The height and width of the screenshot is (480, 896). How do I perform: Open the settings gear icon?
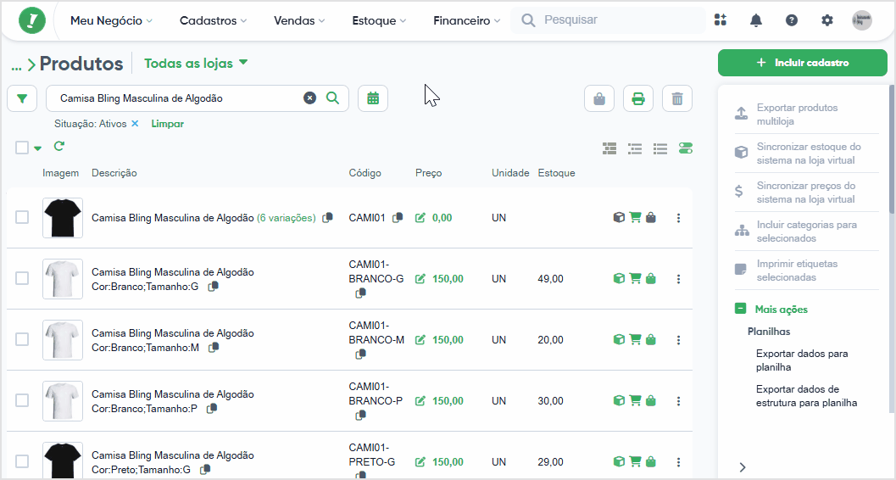826,20
